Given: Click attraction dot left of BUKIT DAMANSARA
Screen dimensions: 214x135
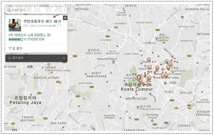Looking at the screenshot, I should (x=86, y=74).
